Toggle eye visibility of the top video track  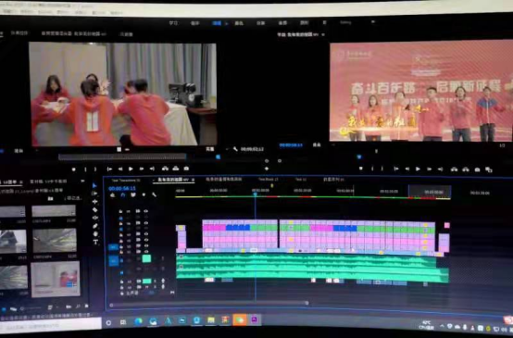point(145,211)
